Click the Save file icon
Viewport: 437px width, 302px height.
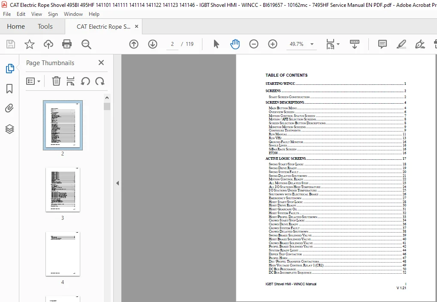[11, 44]
